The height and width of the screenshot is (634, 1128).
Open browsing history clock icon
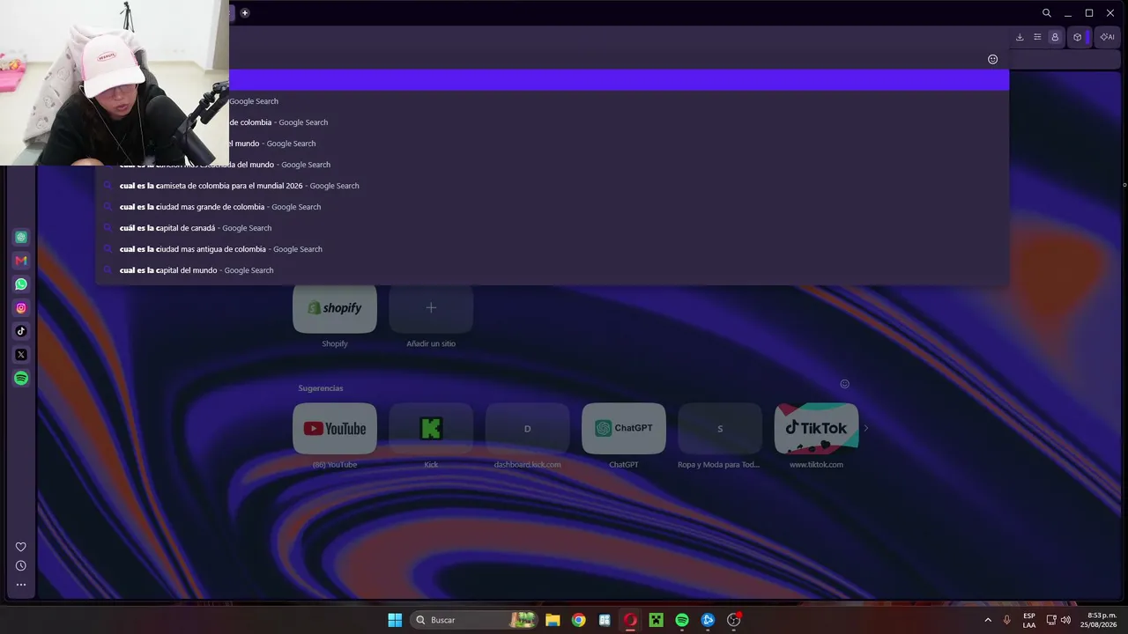tap(21, 566)
